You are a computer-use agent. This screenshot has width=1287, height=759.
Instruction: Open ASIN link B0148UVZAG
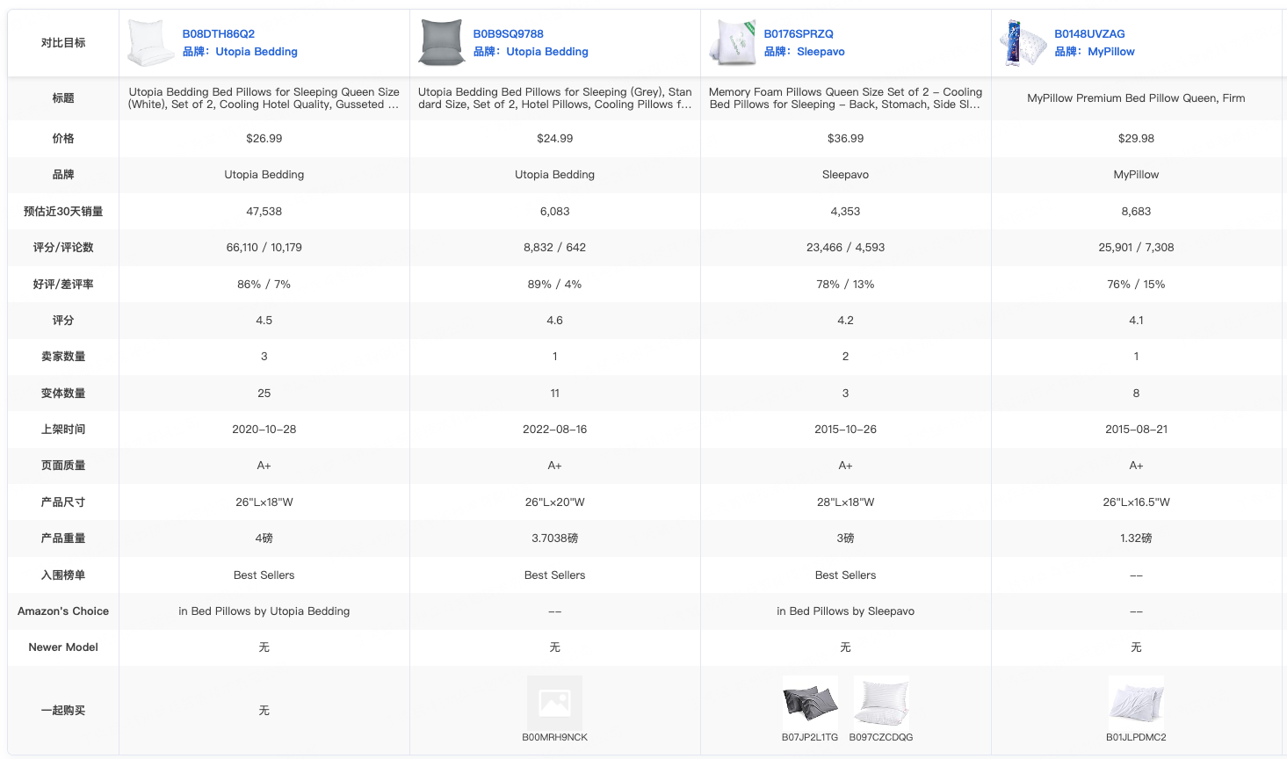(1089, 33)
